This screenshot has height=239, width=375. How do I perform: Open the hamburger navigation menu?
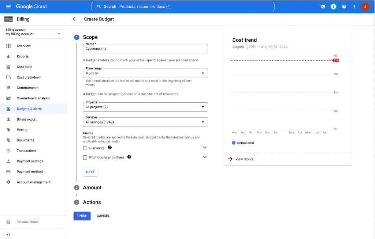click(8, 7)
